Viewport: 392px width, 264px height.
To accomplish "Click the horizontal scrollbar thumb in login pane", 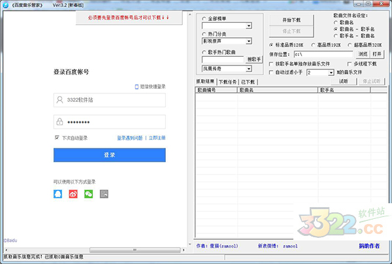I will [x=135, y=250].
